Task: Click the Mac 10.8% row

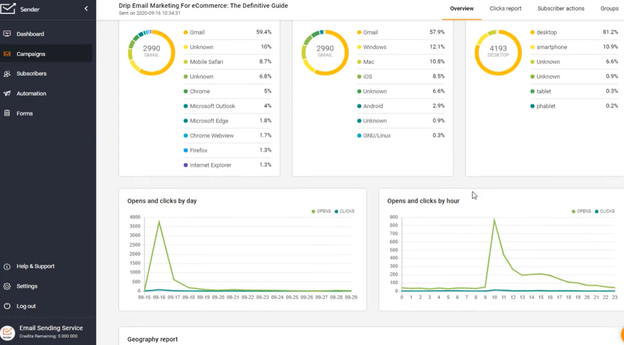Action: pyautogui.click(x=401, y=62)
